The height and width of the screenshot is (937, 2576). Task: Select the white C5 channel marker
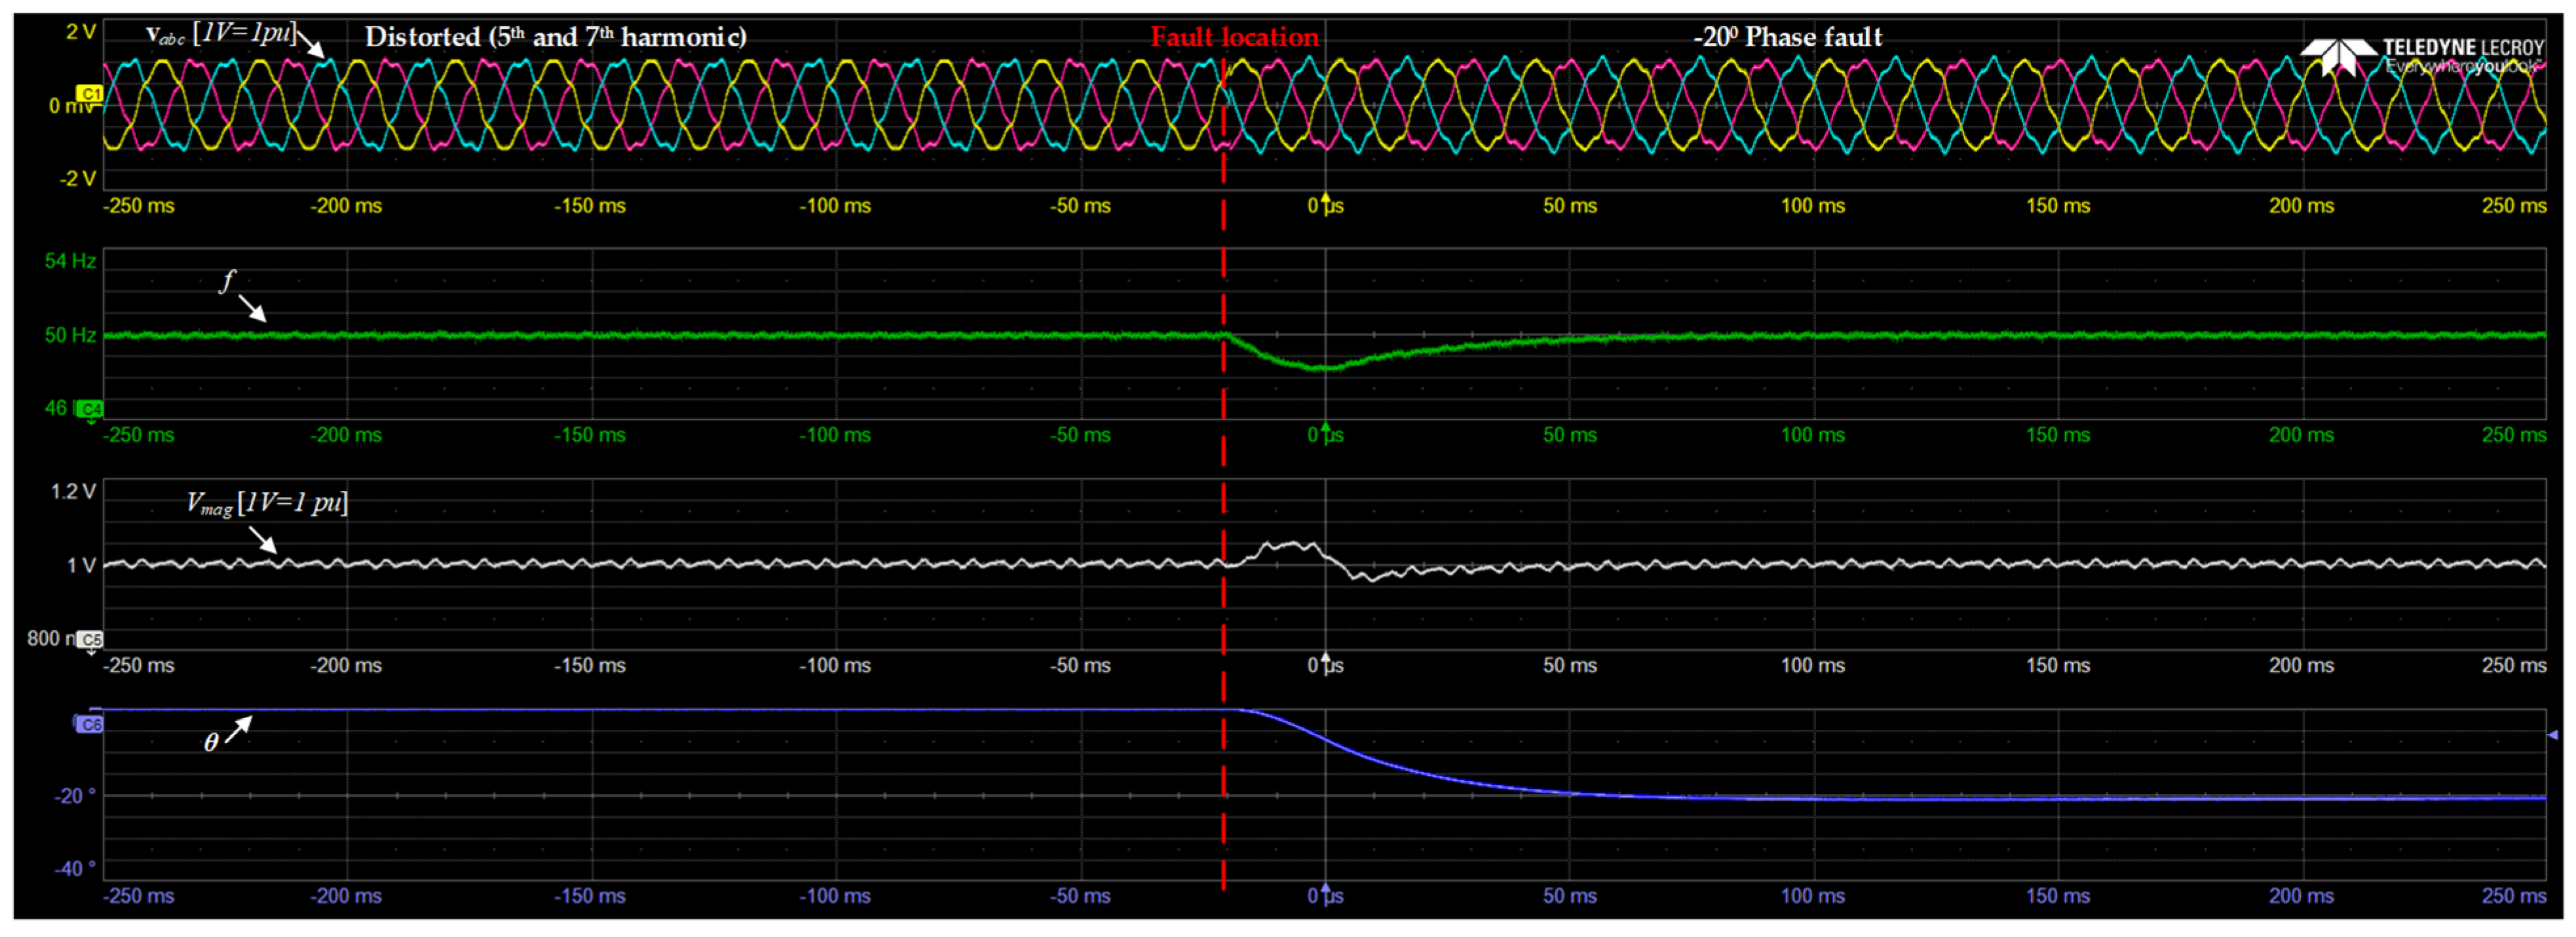(x=90, y=639)
